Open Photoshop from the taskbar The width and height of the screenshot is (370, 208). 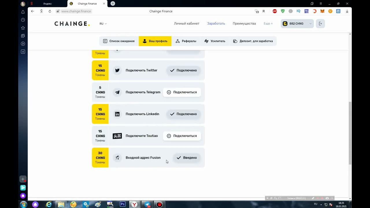tap(123, 204)
